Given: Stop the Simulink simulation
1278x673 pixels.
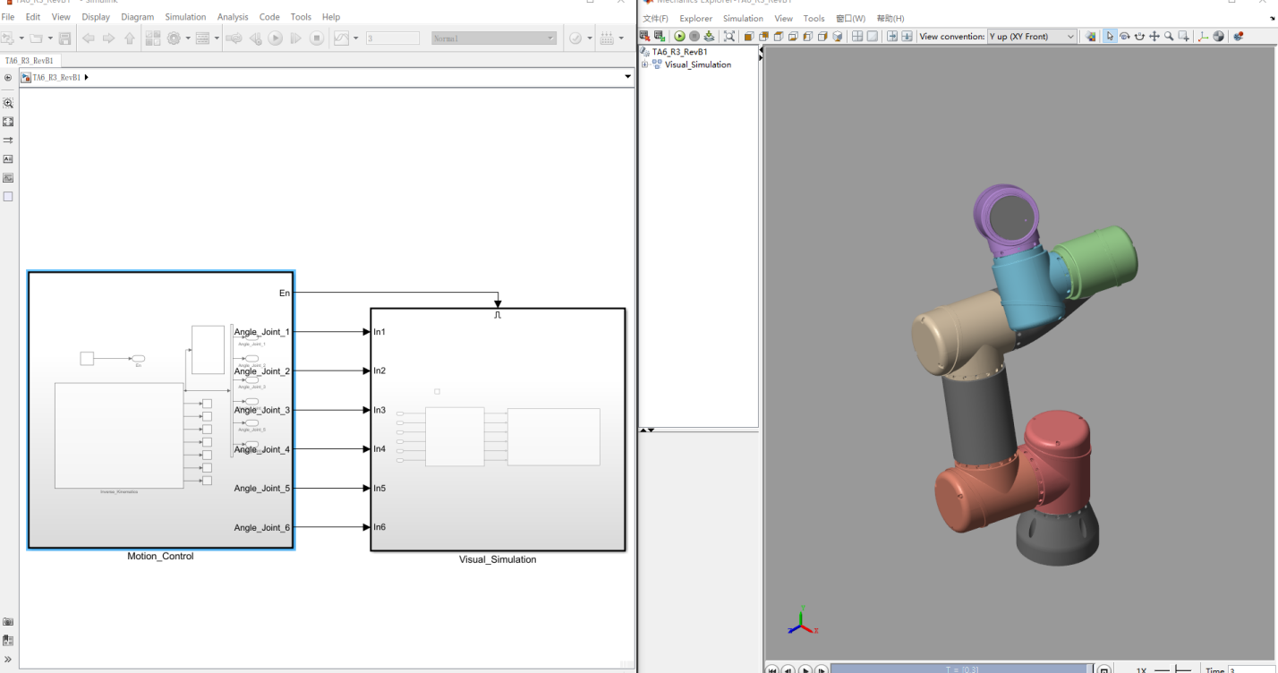Looking at the screenshot, I should coord(317,38).
